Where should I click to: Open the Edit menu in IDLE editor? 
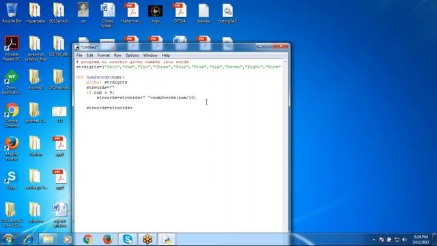coord(89,55)
